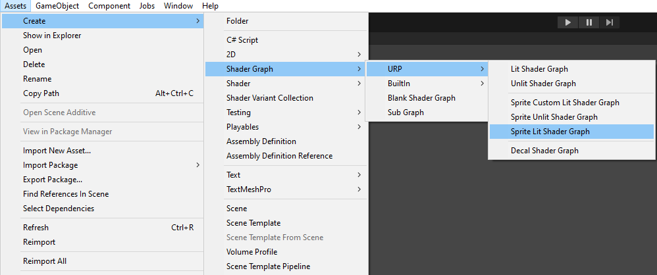Select Unlit Shader Graph entry

[543, 84]
